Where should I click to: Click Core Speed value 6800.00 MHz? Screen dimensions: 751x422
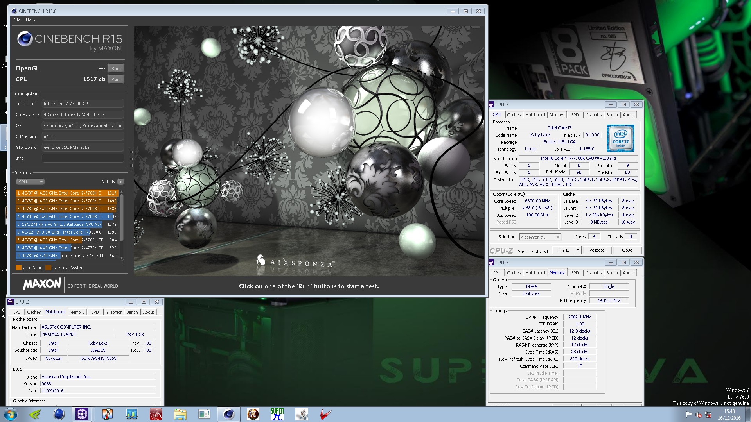click(x=537, y=201)
